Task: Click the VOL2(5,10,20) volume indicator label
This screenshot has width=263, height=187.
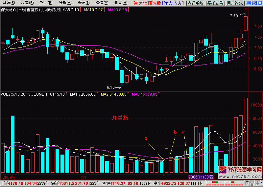Action: pyautogui.click(x=13, y=94)
